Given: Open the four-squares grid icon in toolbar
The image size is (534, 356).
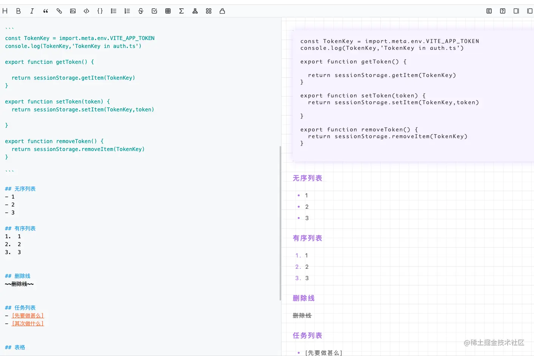Looking at the screenshot, I should pos(209,11).
